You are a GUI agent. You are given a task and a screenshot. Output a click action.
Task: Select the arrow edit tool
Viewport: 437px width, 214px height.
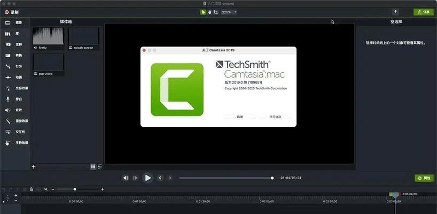point(203,12)
